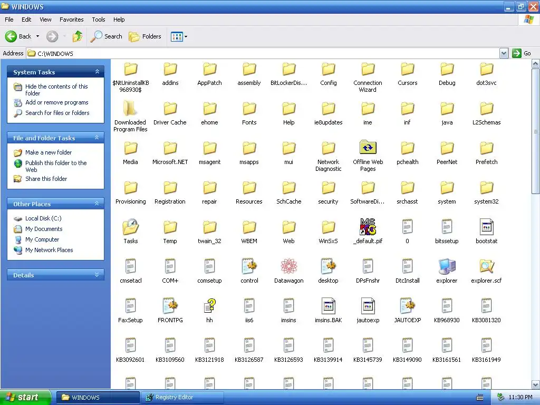Open the Help menu
Screen dimensions: 540x405
pos(119,20)
